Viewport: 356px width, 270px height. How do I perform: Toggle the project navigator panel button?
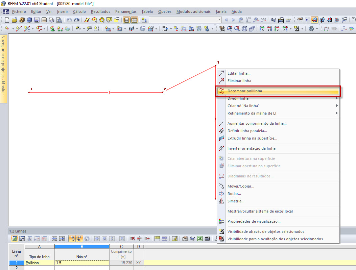coord(127,20)
